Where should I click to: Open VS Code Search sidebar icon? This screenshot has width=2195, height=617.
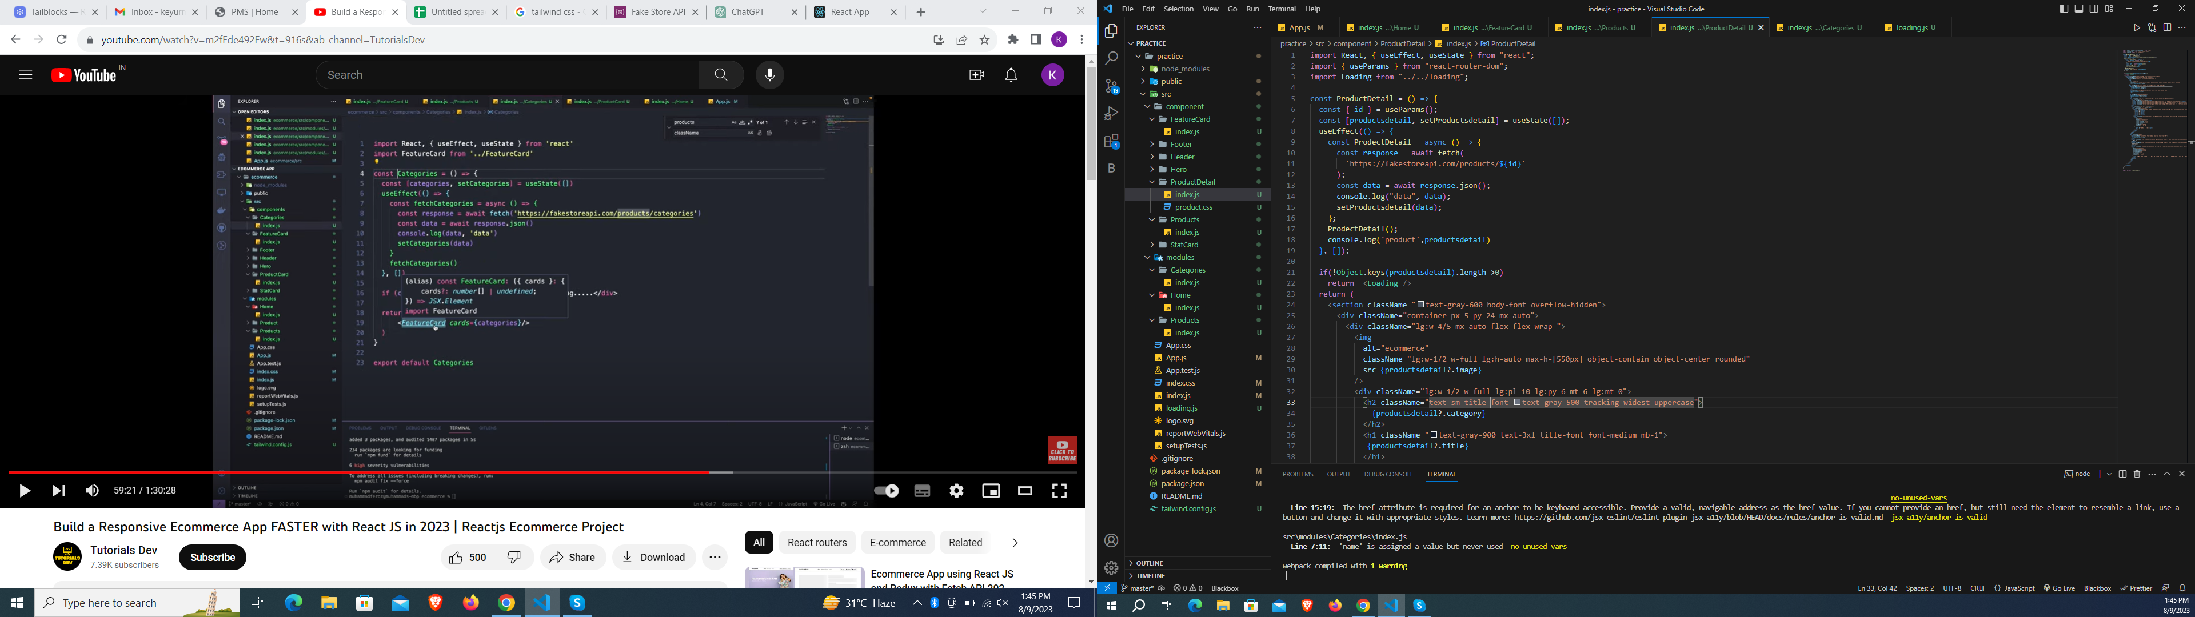[x=1111, y=59]
